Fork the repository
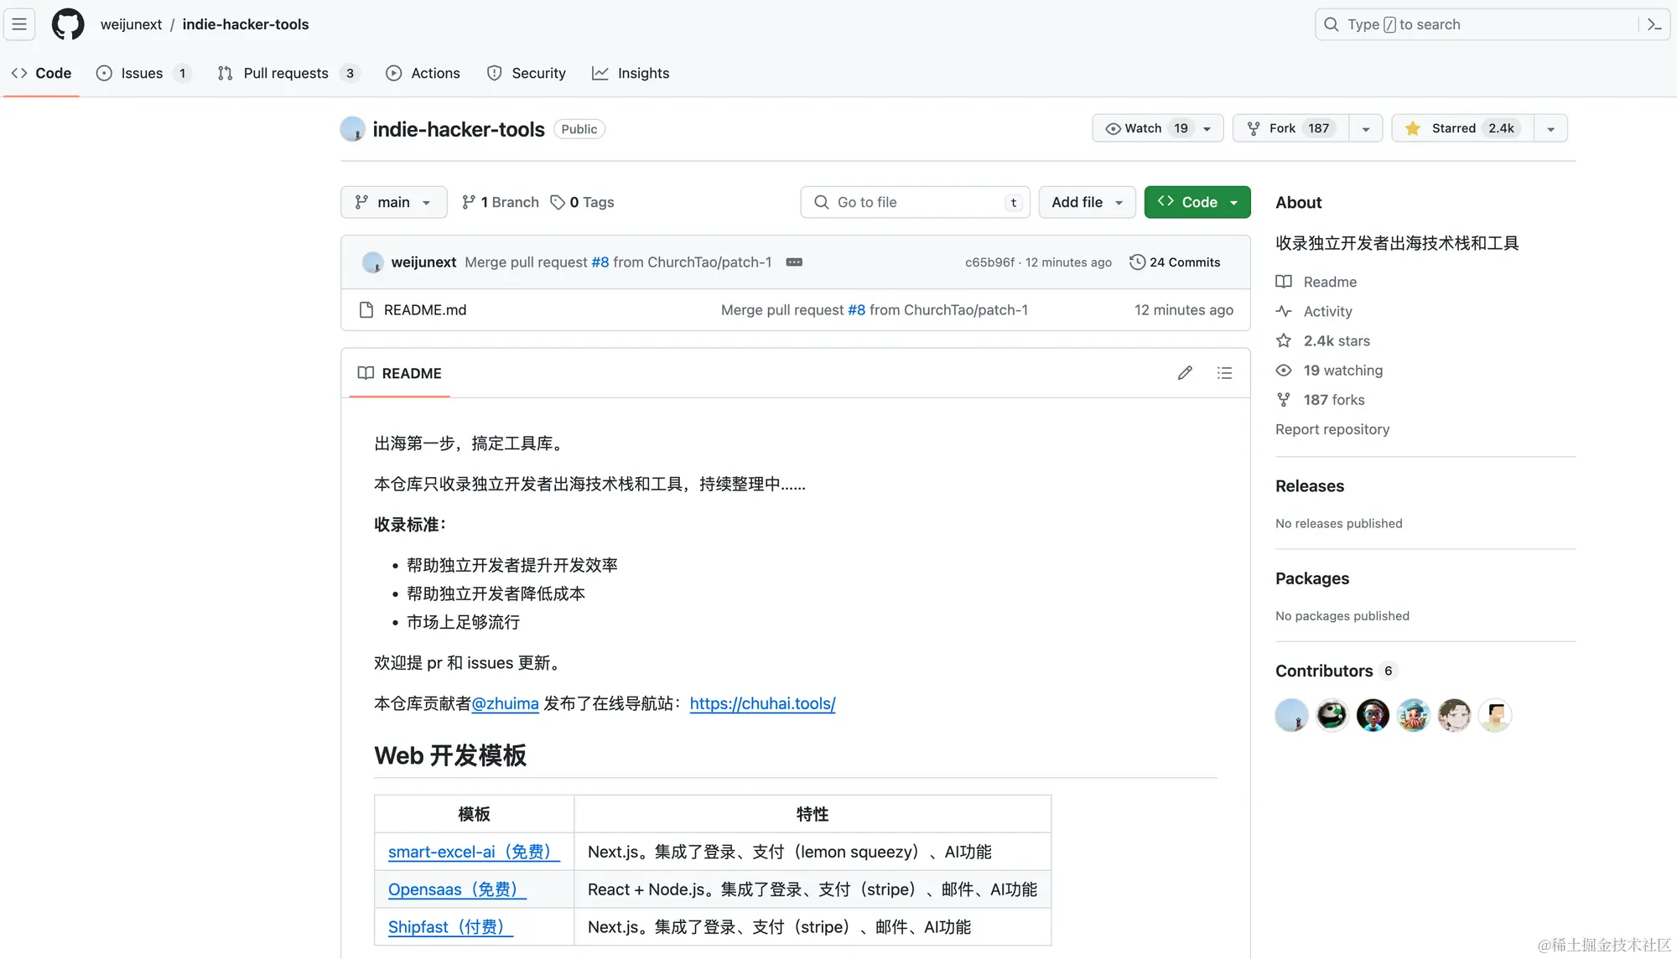1677x959 pixels. (x=1291, y=128)
